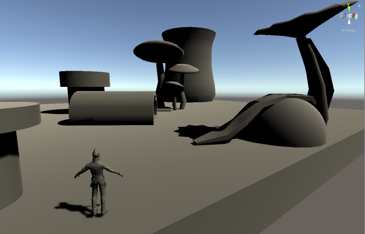
Task: Select the medium mushroom cap in the middle
Action: tap(184, 68)
